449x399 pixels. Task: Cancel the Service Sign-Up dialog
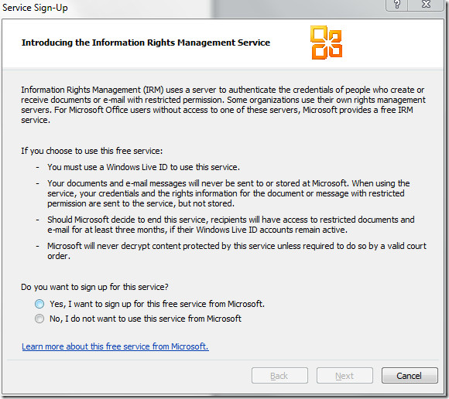click(410, 376)
